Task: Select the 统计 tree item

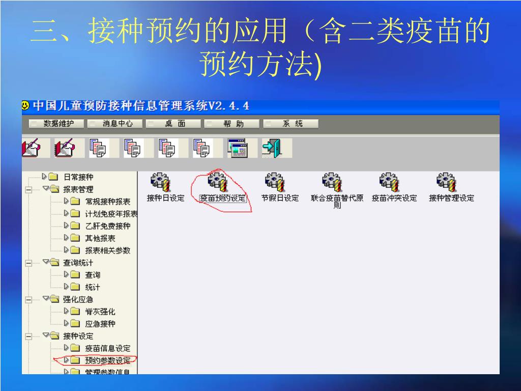Action: [93, 287]
